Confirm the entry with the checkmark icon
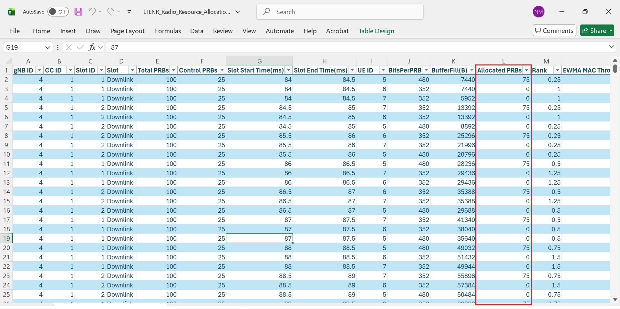The width and height of the screenshot is (620, 309). [80, 47]
